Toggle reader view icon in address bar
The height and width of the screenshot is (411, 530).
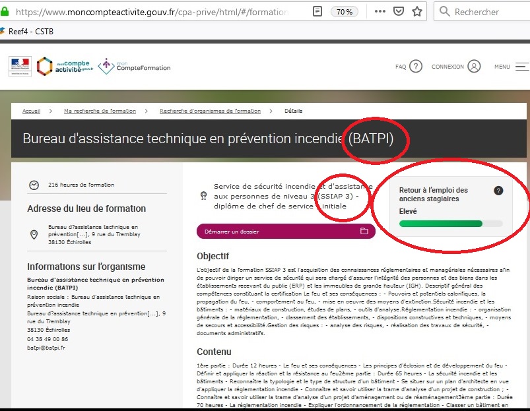coord(317,11)
